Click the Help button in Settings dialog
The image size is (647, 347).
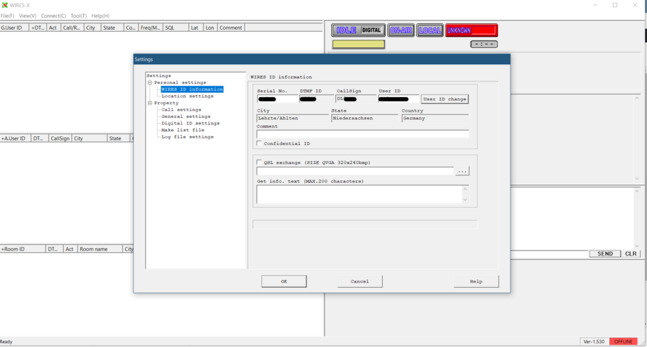[476, 281]
